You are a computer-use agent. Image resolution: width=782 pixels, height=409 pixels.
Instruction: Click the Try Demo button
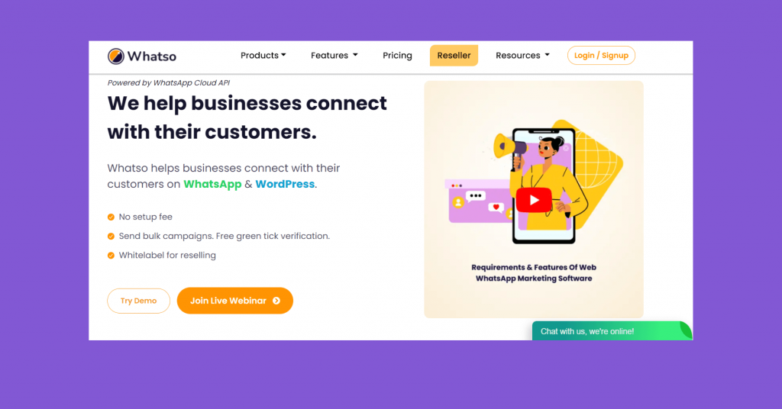point(139,301)
